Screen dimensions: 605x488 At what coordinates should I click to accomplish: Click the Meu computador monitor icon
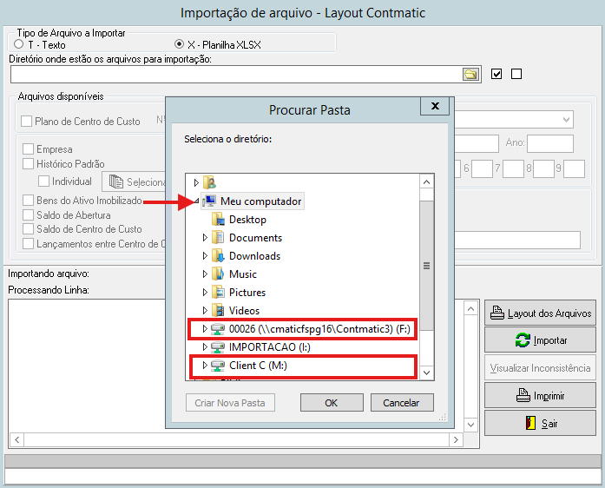(209, 201)
